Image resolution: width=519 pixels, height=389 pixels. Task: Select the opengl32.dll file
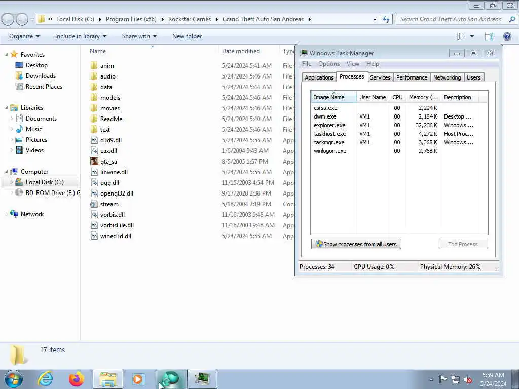117,193
